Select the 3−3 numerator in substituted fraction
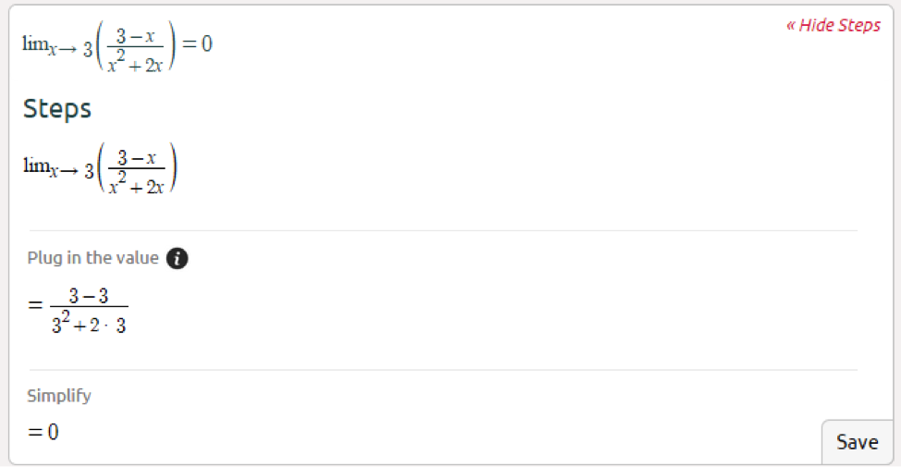Viewport: 901px width, 467px height. tap(89, 296)
